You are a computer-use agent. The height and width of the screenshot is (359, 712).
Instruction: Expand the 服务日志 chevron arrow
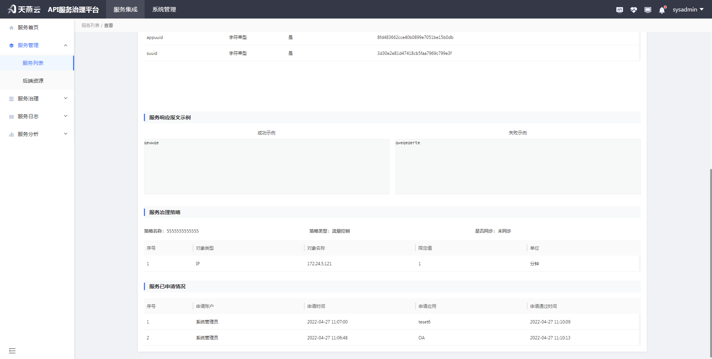66,116
